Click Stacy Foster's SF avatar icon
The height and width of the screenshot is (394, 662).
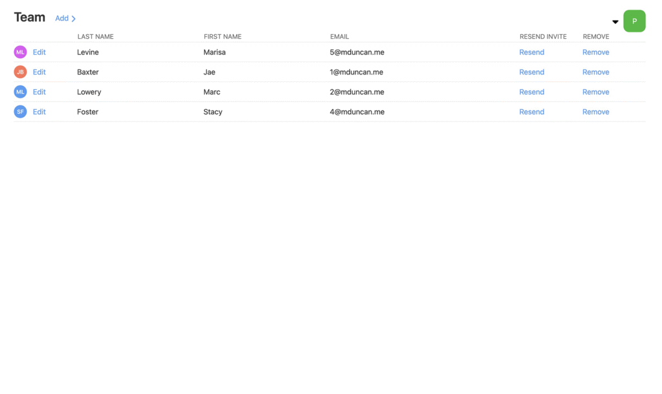pyautogui.click(x=20, y=112)
